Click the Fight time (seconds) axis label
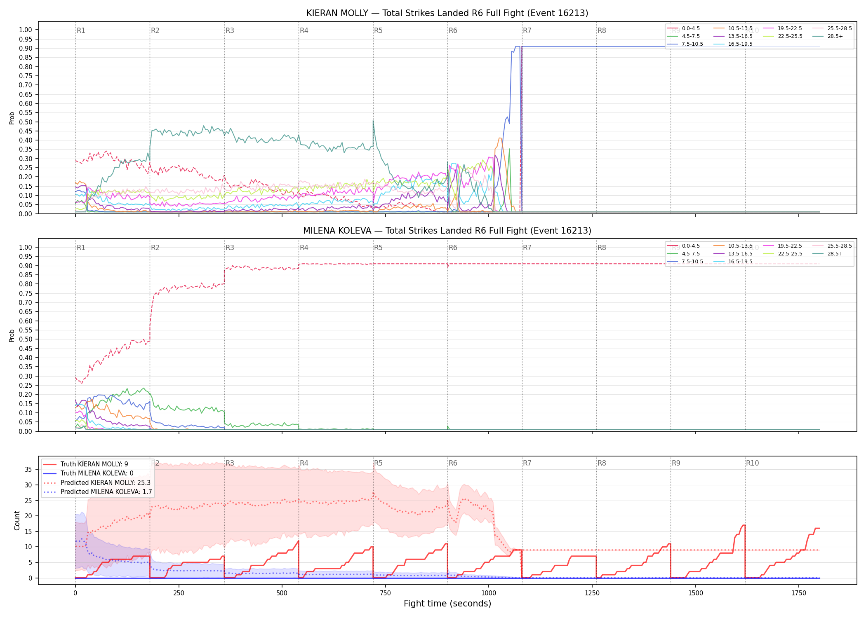 point(447,604)
